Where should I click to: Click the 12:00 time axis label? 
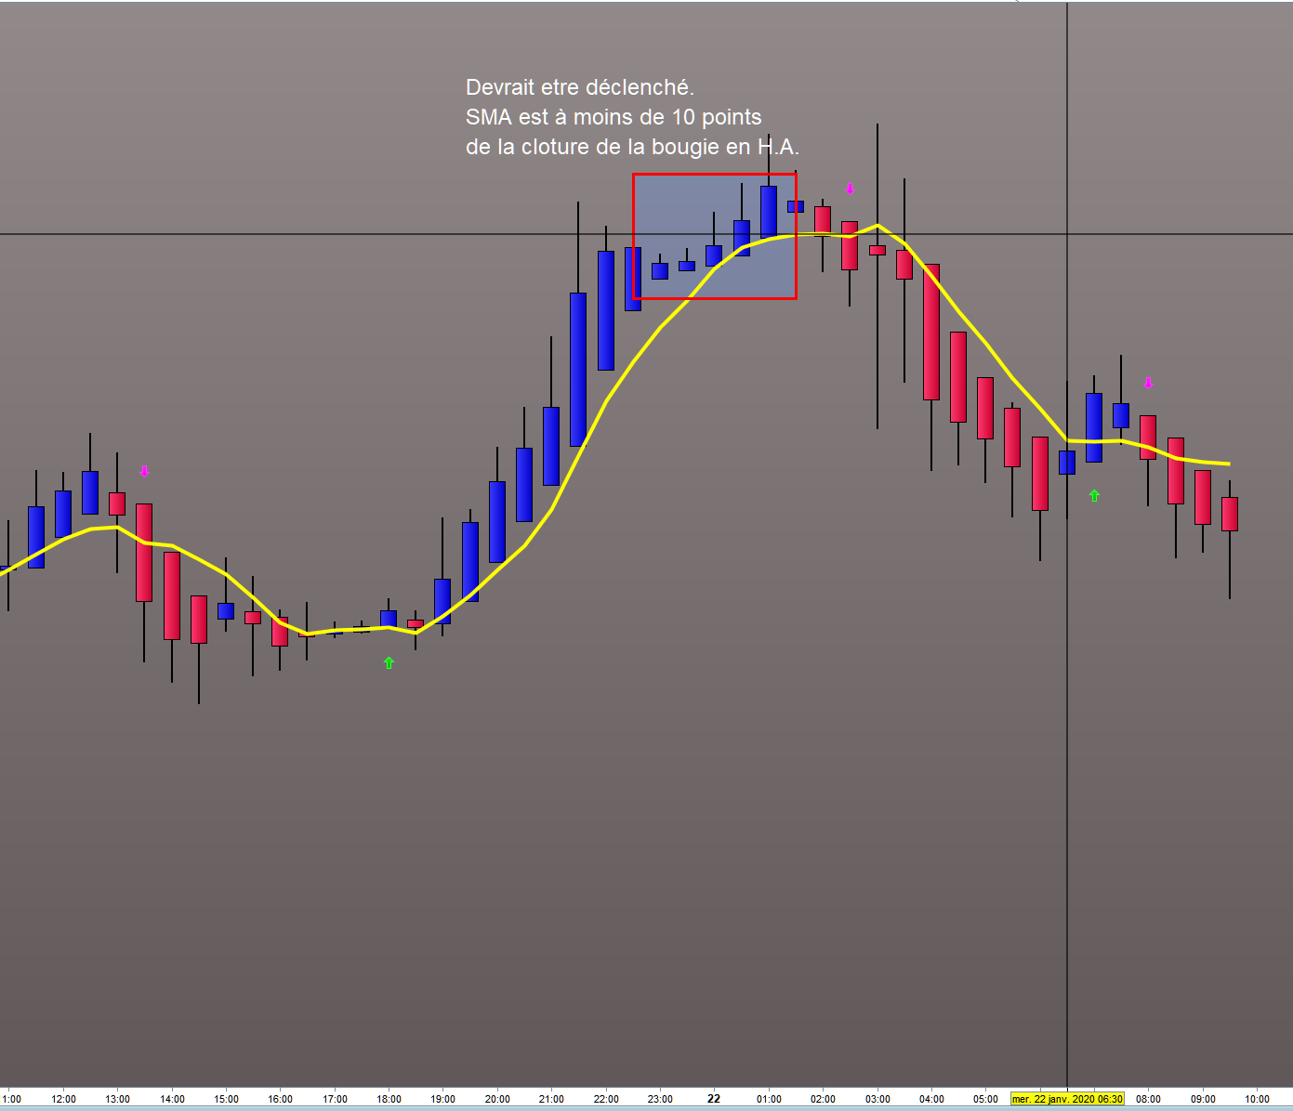63,1099
